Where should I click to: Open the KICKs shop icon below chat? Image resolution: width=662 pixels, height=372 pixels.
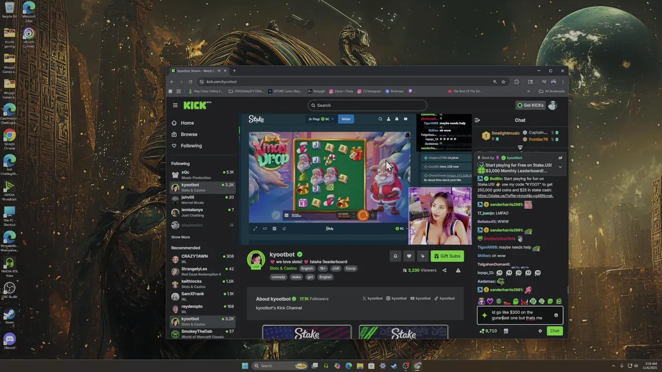tap(506, 331)
